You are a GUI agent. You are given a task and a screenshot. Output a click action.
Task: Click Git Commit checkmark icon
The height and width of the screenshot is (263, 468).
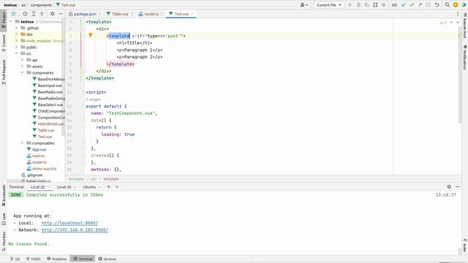pyautogui.click(x=412, y=5)
